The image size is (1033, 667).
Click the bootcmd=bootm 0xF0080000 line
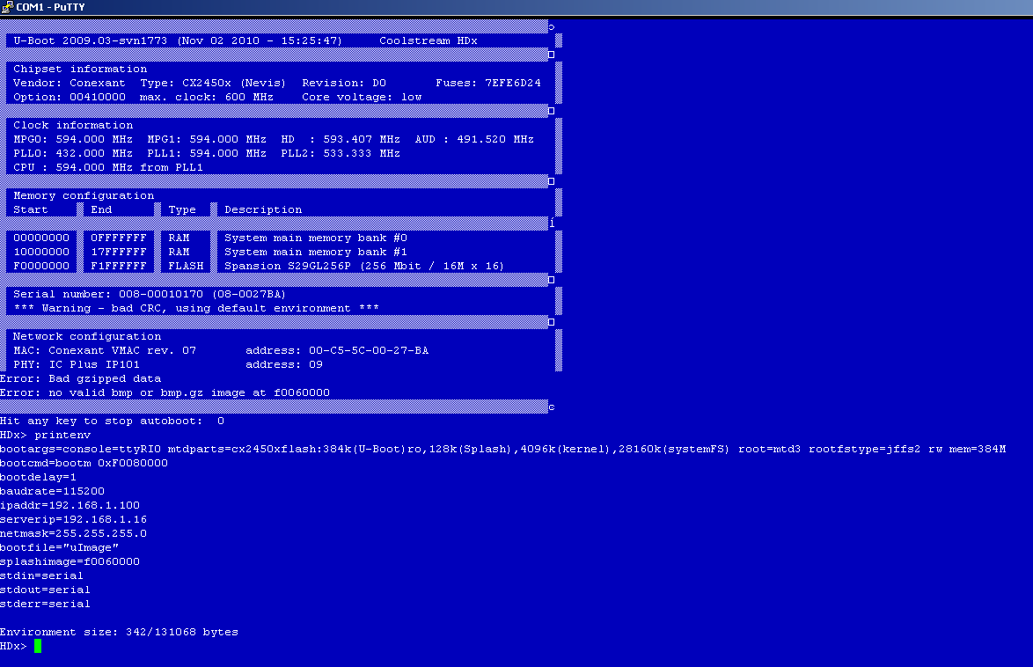[x=84, y=463]
